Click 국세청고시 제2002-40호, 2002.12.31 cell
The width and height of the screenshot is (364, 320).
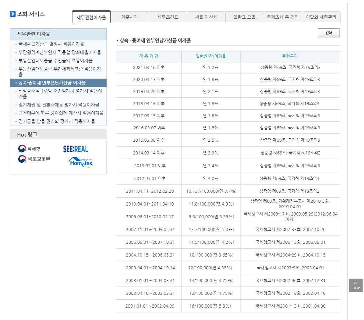click(x=290, y=281)
